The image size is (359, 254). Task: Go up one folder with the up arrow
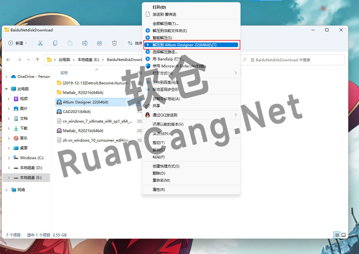37,60
